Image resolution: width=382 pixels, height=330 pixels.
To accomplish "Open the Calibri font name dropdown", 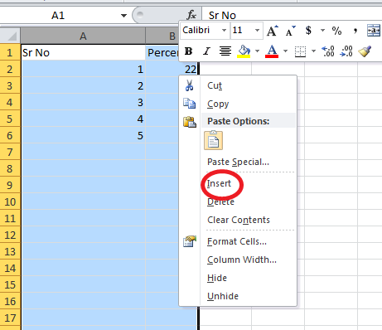I will pos(224,30).
